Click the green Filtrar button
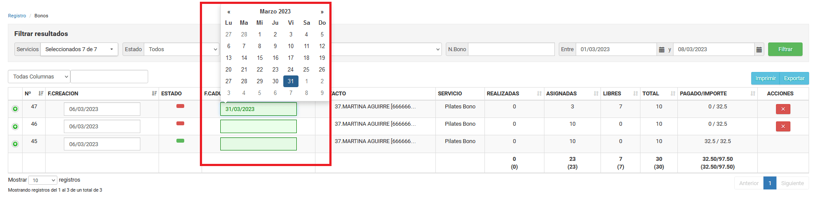Image resolution: width=816 pixels, height=199 pixels. (x=785, y=49)
